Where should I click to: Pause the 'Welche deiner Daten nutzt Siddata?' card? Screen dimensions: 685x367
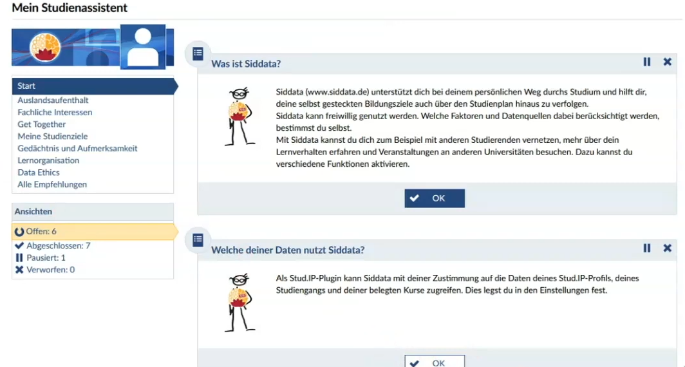click(x=647, y=248)
